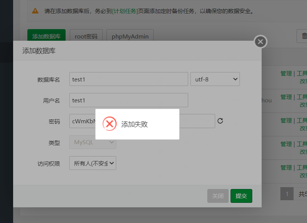
Task: Click the 数据库名 label
Action: tap(49, 80)
